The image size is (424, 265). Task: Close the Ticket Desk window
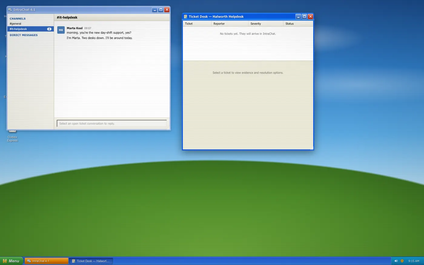click(310, 17)
